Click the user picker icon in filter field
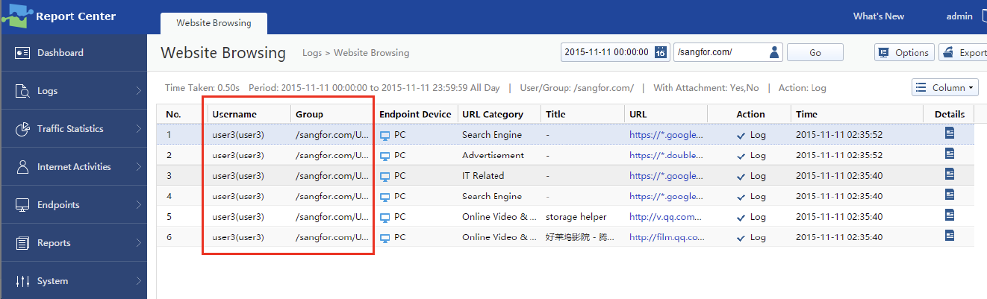The width and height of the screenshot is (987, 299). (774, 52)
